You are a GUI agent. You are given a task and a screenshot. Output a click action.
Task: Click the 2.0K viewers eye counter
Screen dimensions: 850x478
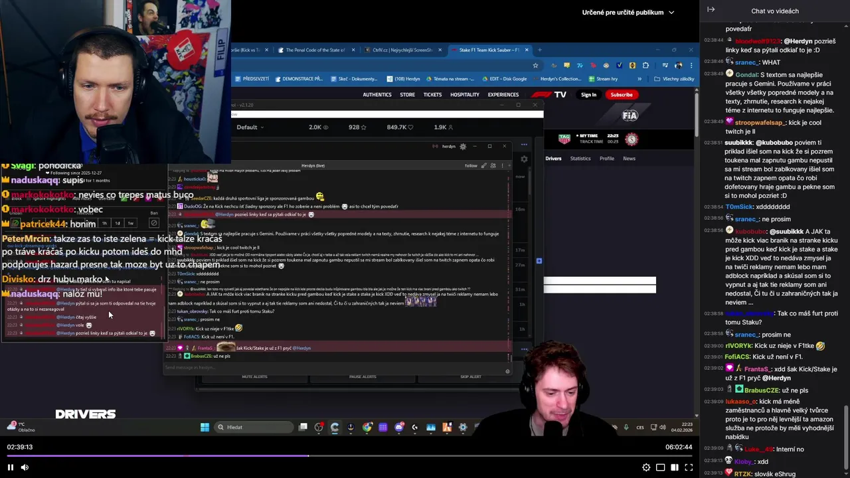point(319,127)
